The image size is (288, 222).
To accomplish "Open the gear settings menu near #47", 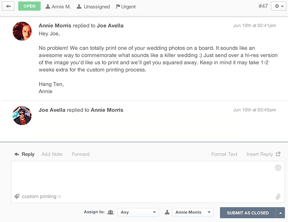I will (x=279, y=6).
